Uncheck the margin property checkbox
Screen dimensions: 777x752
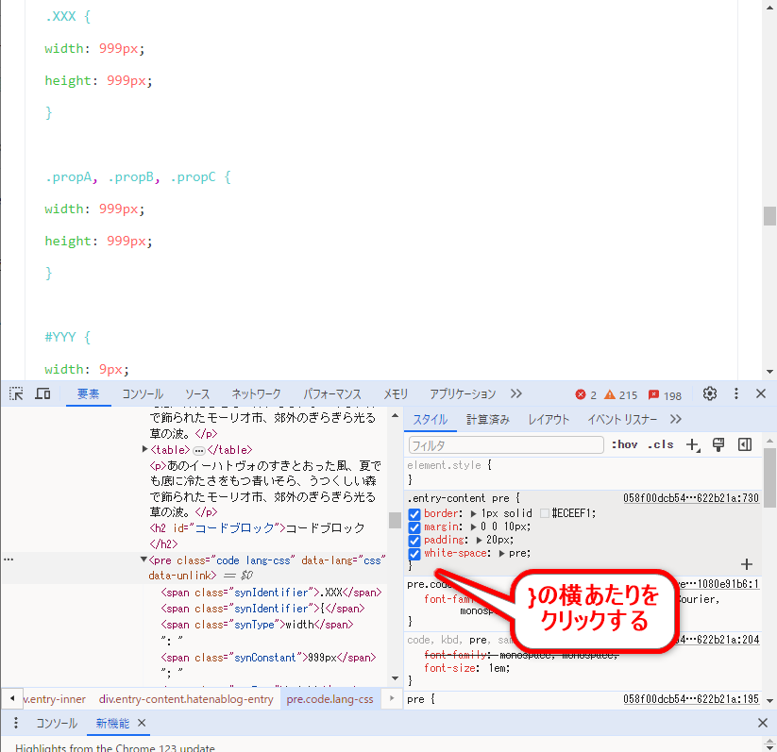[414, 527]
